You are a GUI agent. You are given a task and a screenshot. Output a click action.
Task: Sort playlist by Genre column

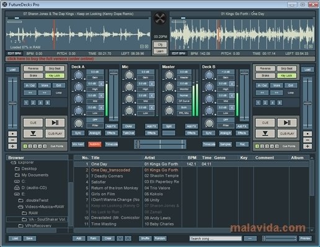220,158
